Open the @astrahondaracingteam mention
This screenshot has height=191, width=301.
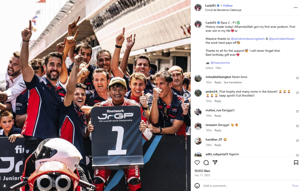248,38
